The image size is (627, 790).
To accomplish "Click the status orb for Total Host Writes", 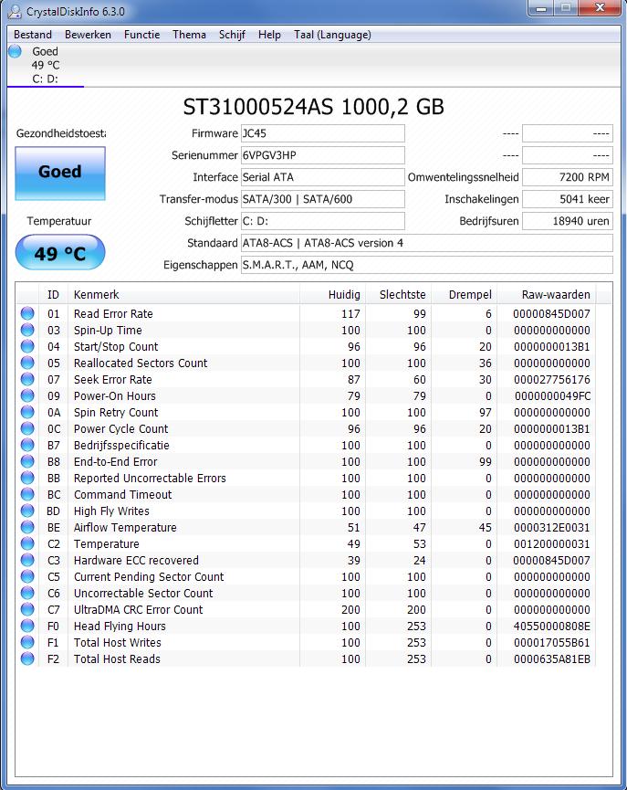I will tap(27, 642).
